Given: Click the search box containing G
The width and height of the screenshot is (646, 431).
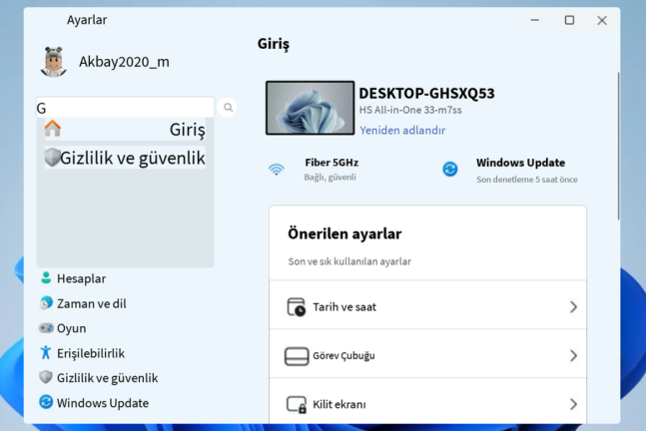Looking at the screenshot, I should click(x=125, y=108).
